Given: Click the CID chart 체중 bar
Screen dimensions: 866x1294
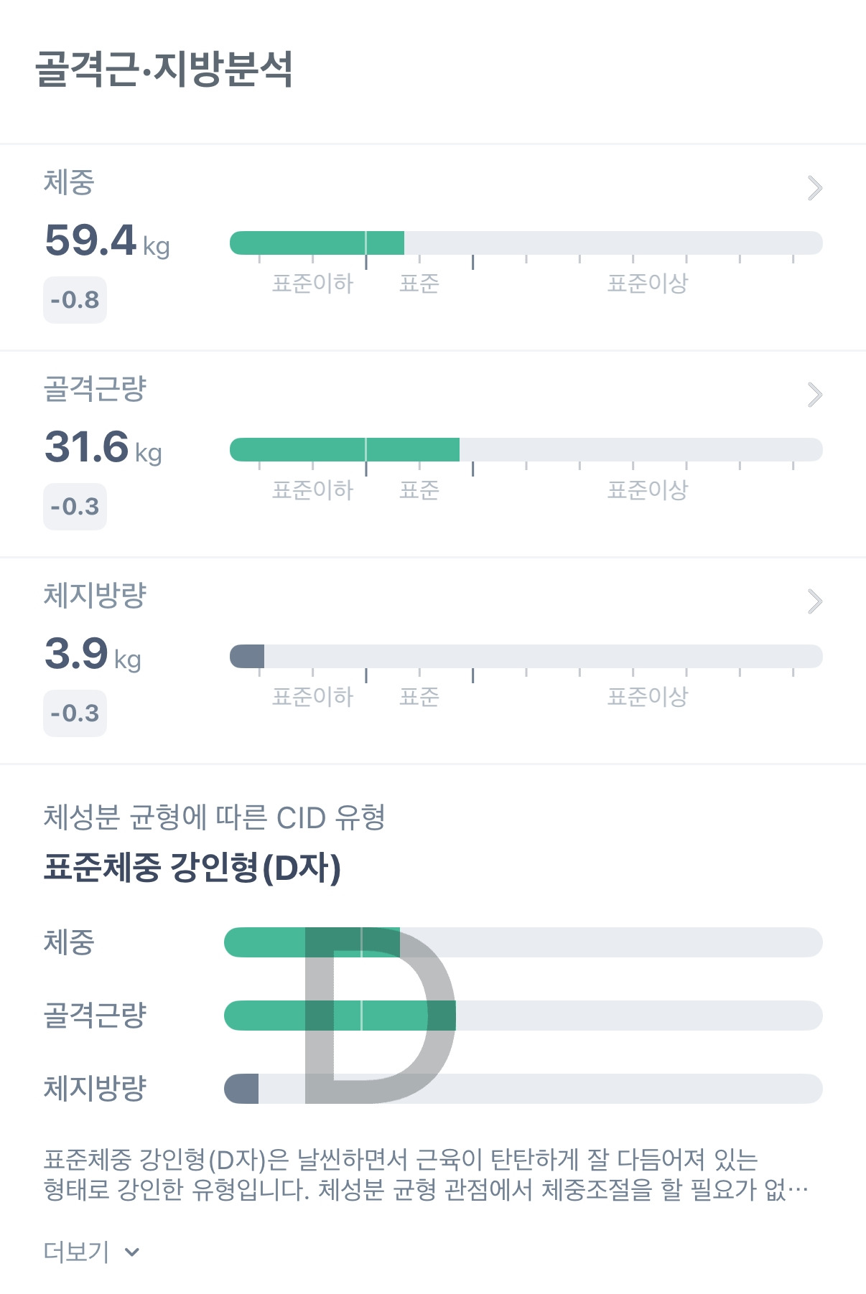Looking at the screenshot, I should [x=523, y=942].
